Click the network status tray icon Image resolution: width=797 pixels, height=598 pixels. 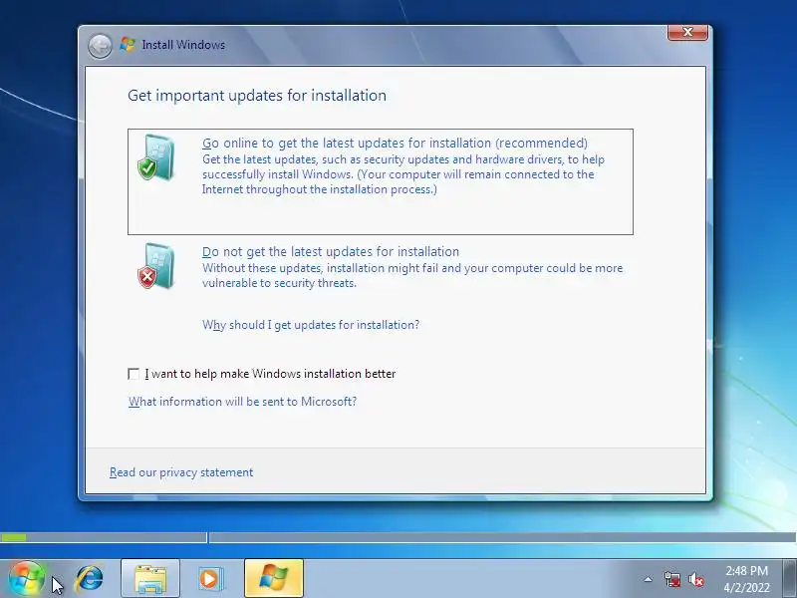(671, 579)
